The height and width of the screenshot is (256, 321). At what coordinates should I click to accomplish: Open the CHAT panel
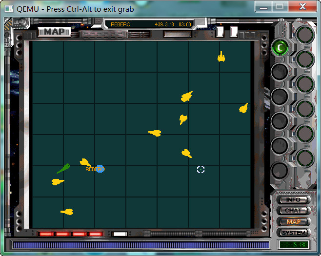point(293,211)
